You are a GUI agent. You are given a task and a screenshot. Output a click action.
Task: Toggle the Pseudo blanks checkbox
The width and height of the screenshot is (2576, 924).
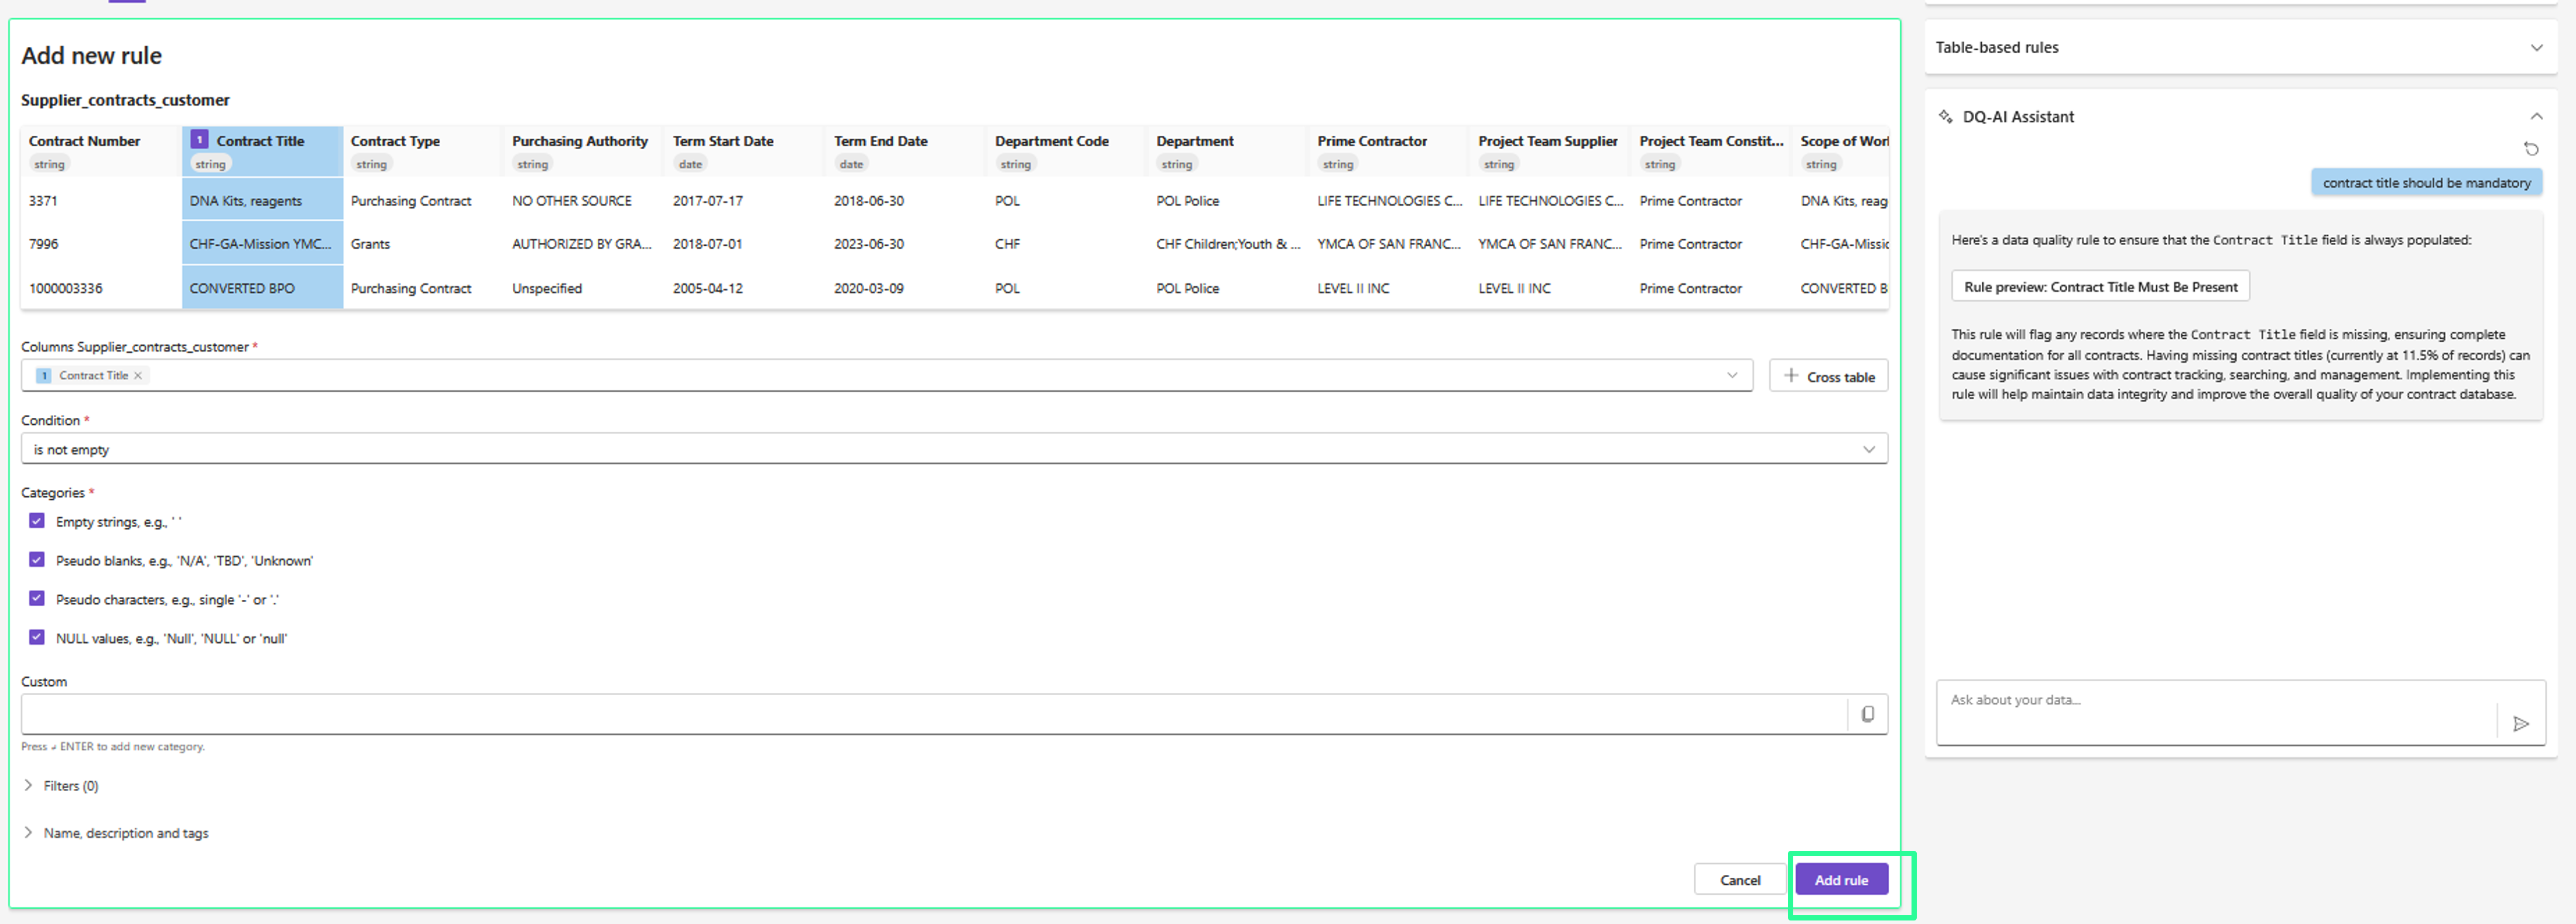click(37, 560)
